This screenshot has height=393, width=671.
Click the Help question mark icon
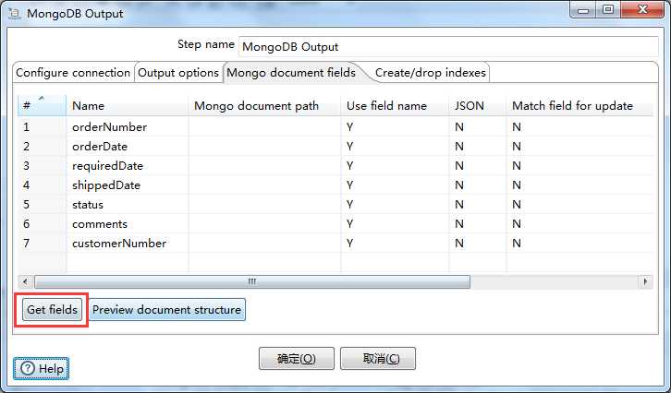coord(28,368)
